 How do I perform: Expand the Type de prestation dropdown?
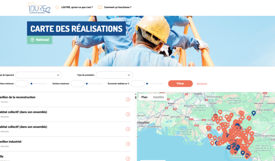[114, 75]
